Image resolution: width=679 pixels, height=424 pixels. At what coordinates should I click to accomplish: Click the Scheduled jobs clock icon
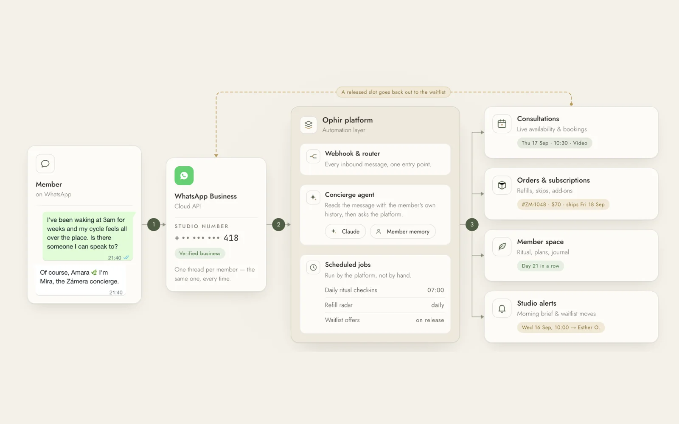(x=313, y=267)
